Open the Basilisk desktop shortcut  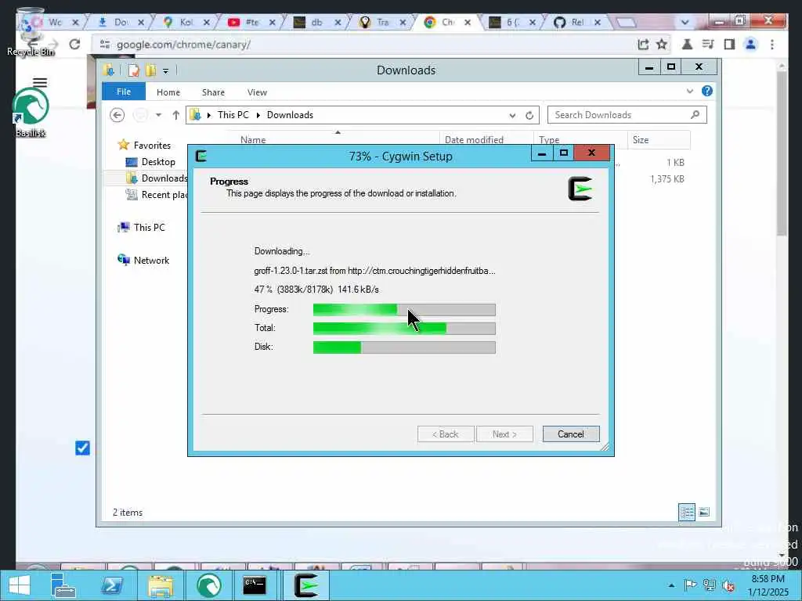pyautogui.click(x=31, y=113)
